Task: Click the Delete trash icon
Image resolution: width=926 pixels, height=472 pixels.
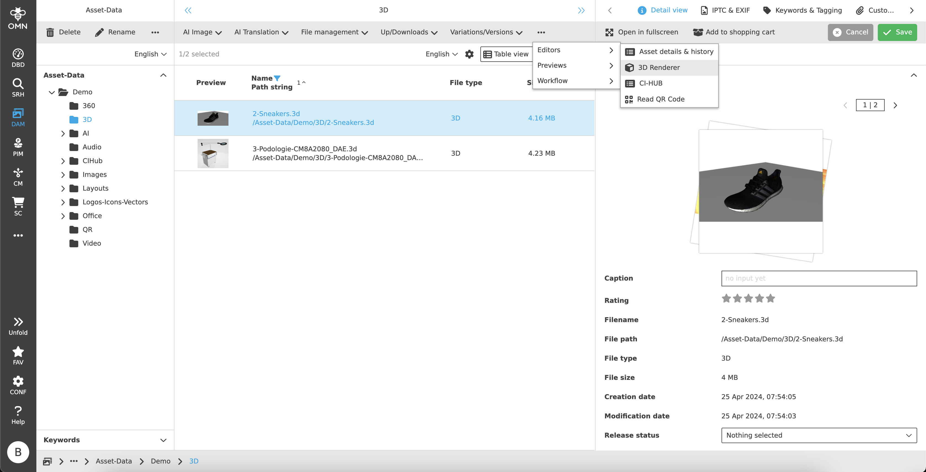Action: [x=50, y=32]
